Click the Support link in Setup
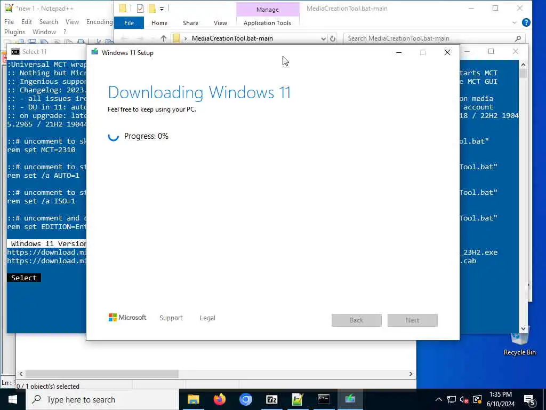This screenshot has width=546, height=410. 171,318
